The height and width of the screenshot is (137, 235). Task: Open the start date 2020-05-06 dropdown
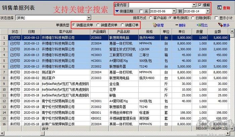(x=174, y=11)
